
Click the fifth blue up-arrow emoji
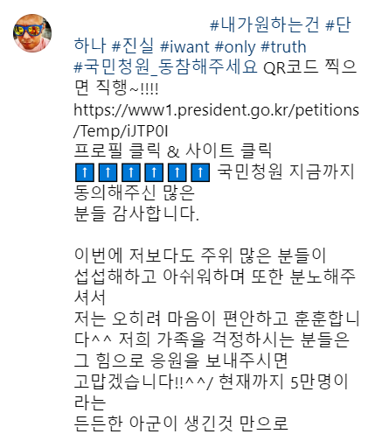point(177,172)
